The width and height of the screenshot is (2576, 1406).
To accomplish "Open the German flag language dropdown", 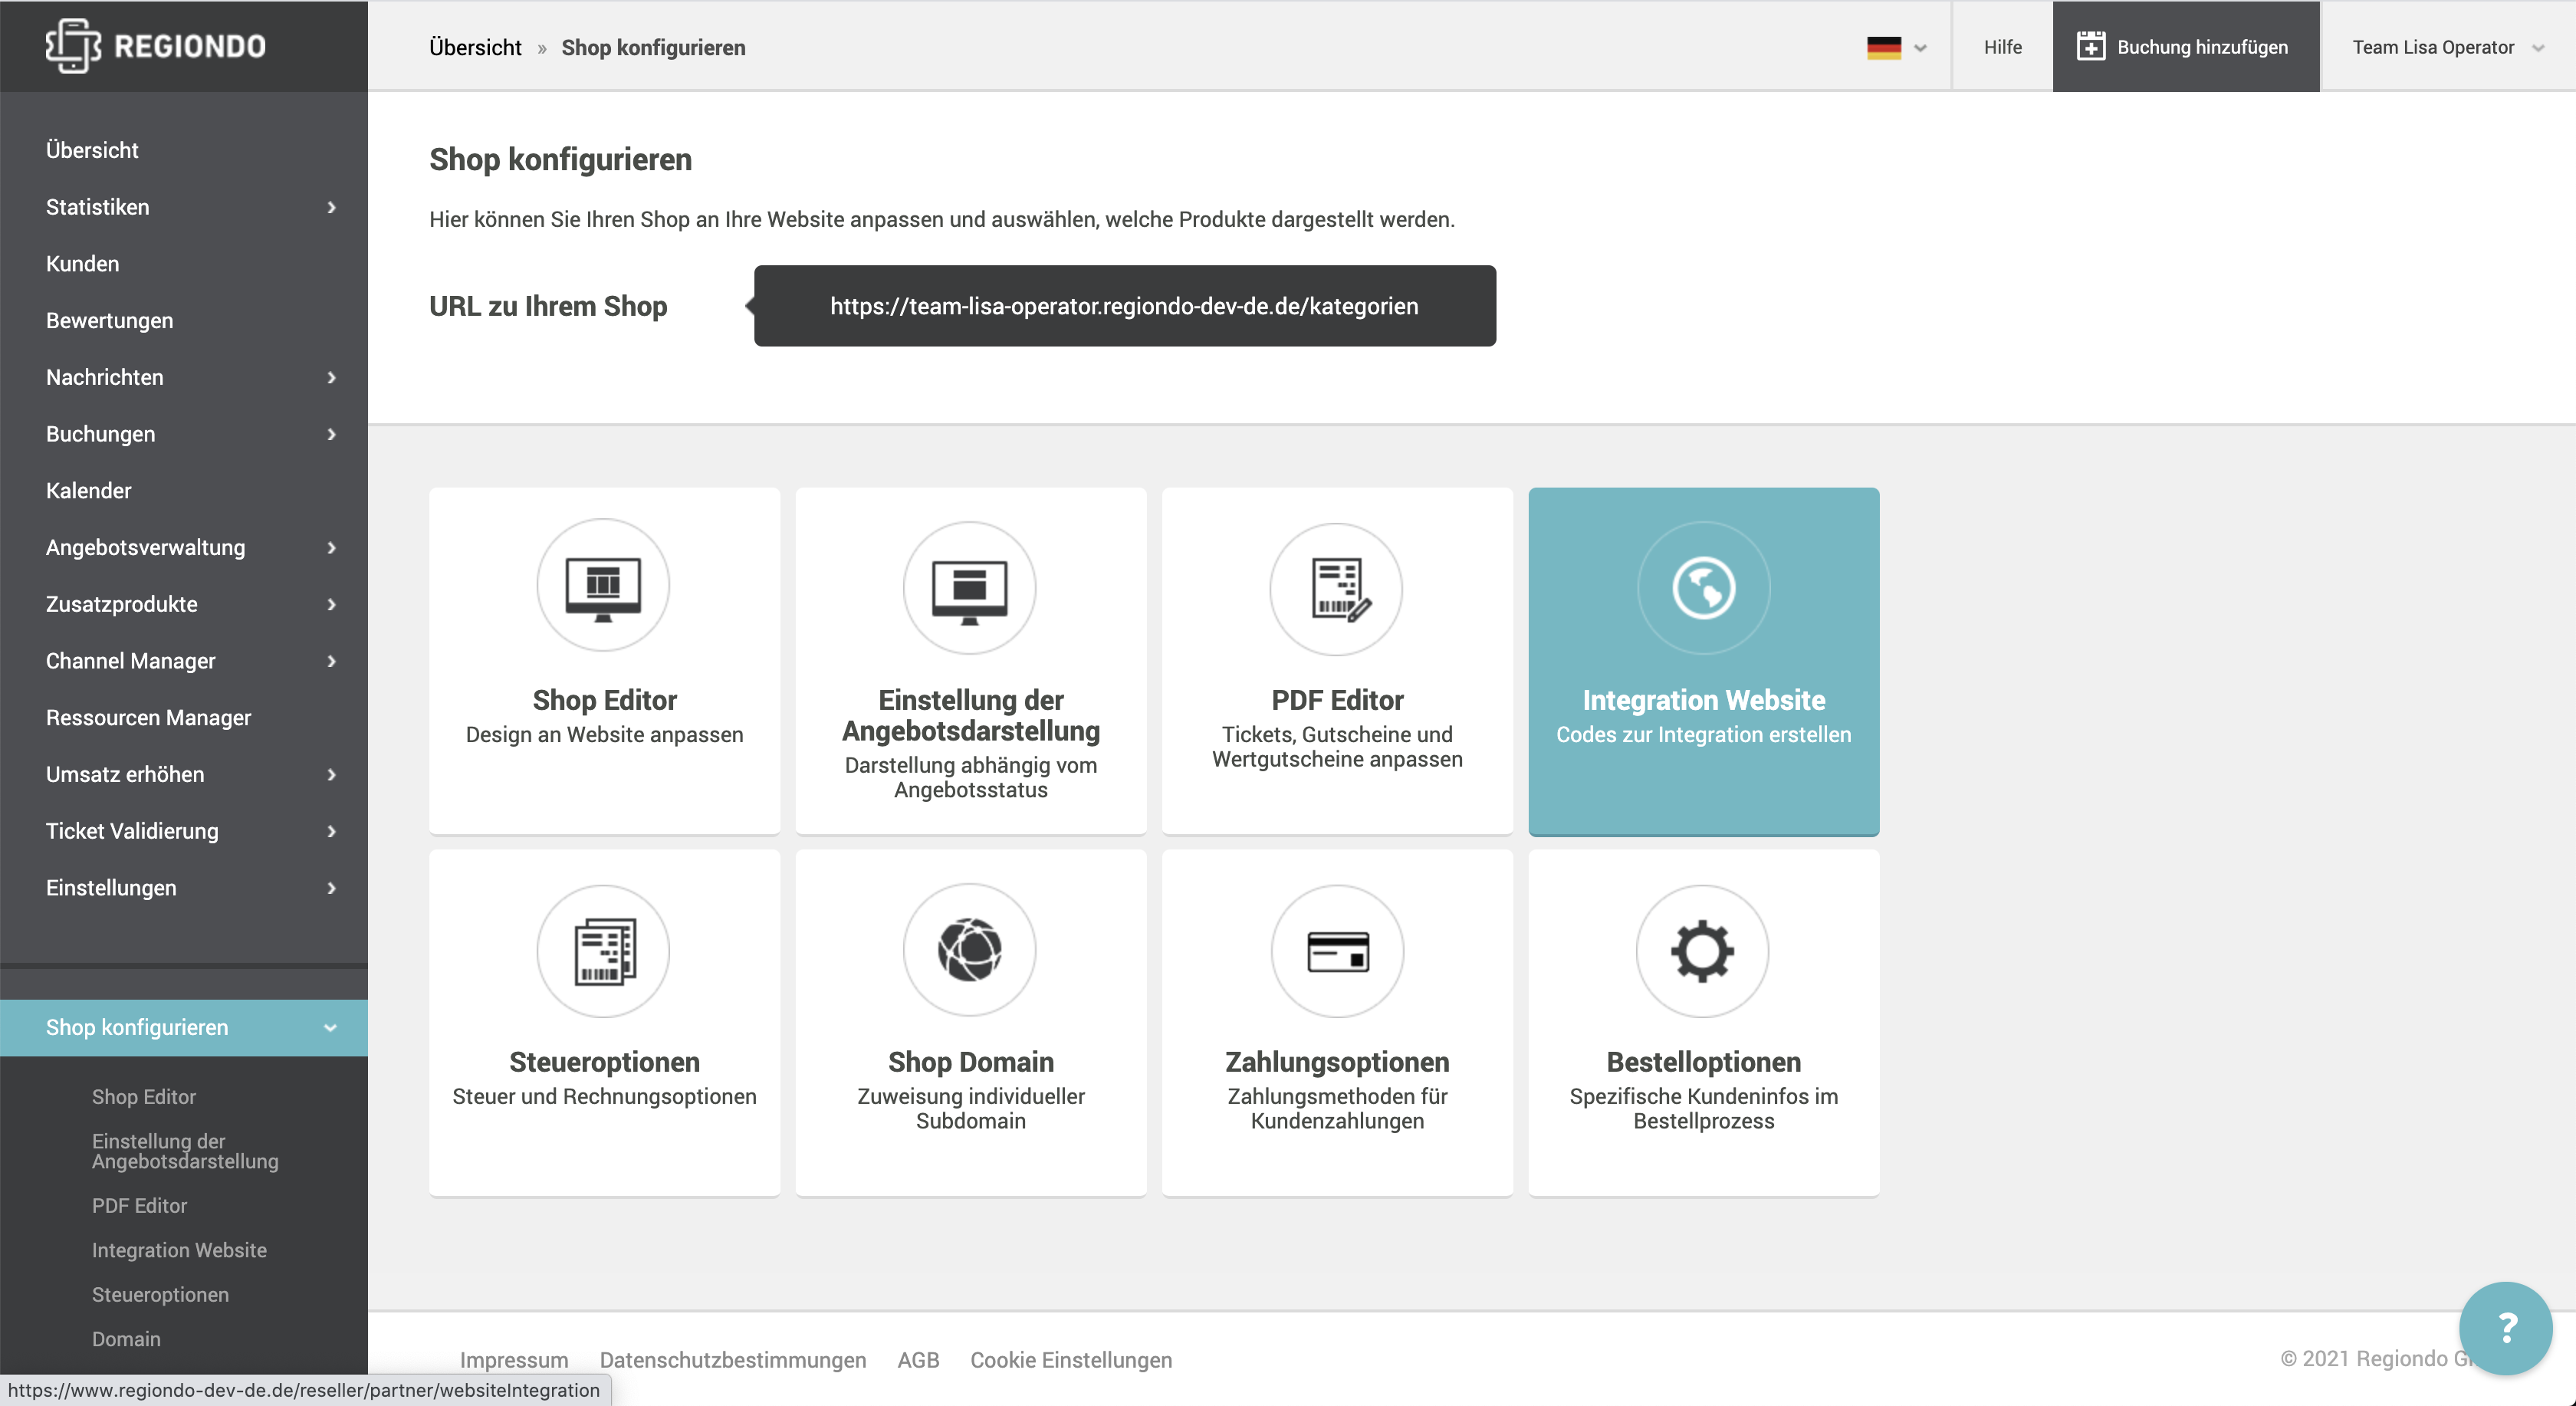I will tap(1896, 47).
